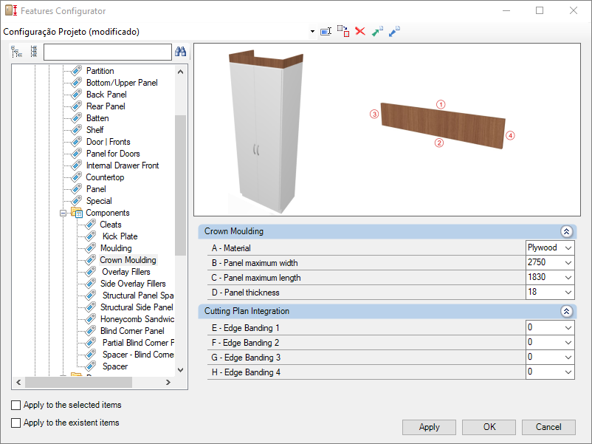Viewport: 592px width, 444px height.
Task: Click the Bottom/Upper Panel tag icon
Action: pyautogui.click(x=77, y=83)
